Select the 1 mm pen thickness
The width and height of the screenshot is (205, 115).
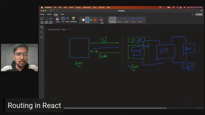[140, 20]
